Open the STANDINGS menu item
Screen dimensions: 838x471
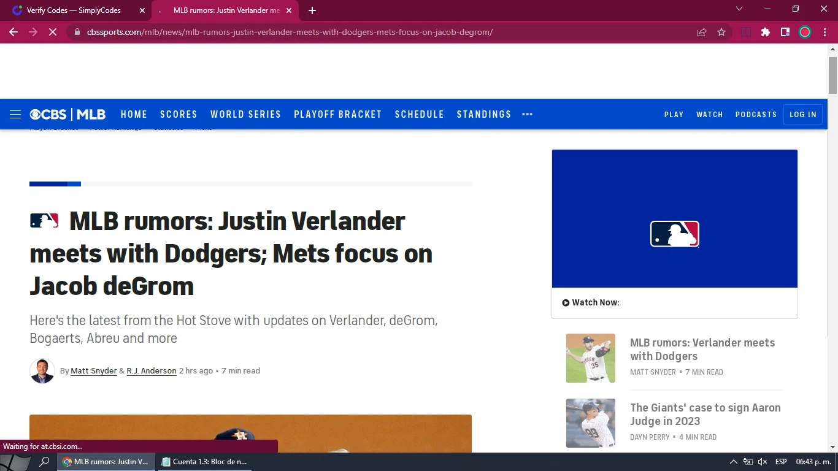point(484,115)
